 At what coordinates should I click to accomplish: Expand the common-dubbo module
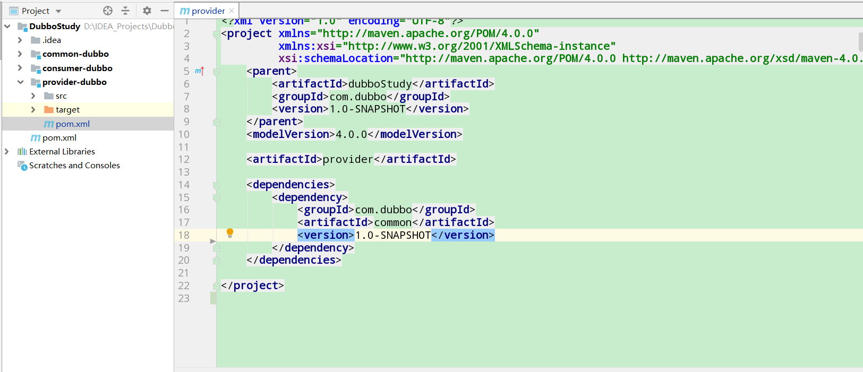20,54
